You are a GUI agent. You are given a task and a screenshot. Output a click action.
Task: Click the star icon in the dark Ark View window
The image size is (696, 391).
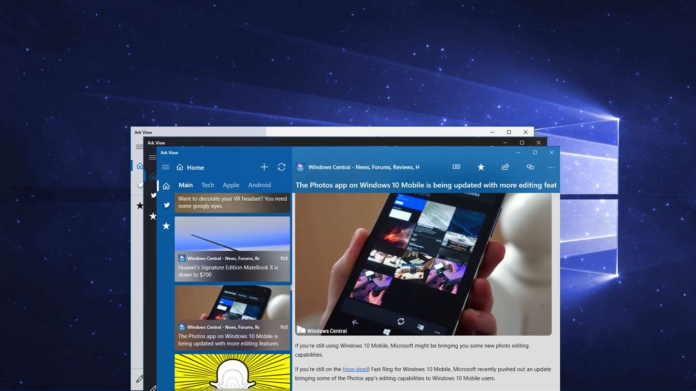tap(153, 216)
